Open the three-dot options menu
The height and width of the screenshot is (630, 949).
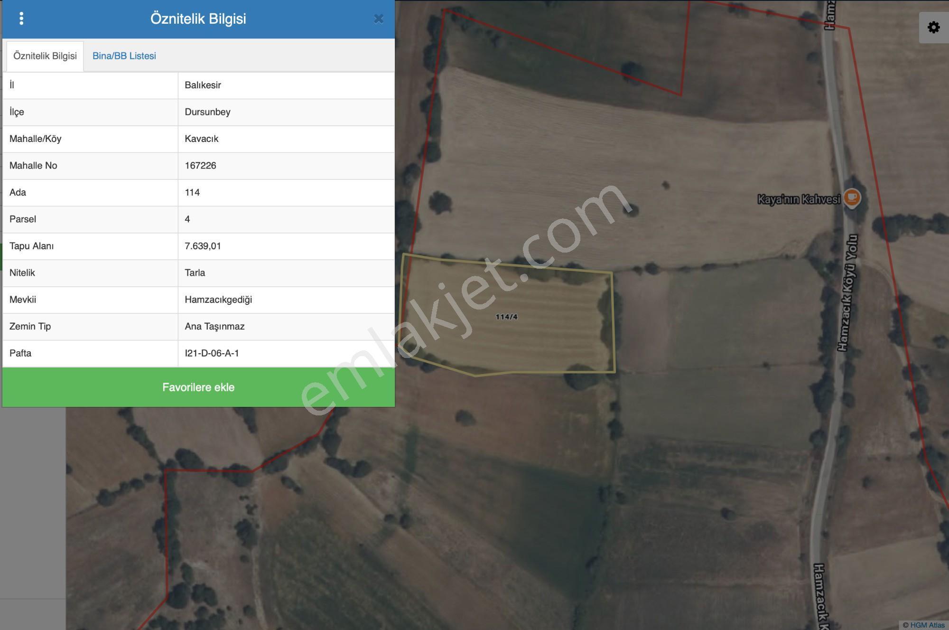pos(21,19)
